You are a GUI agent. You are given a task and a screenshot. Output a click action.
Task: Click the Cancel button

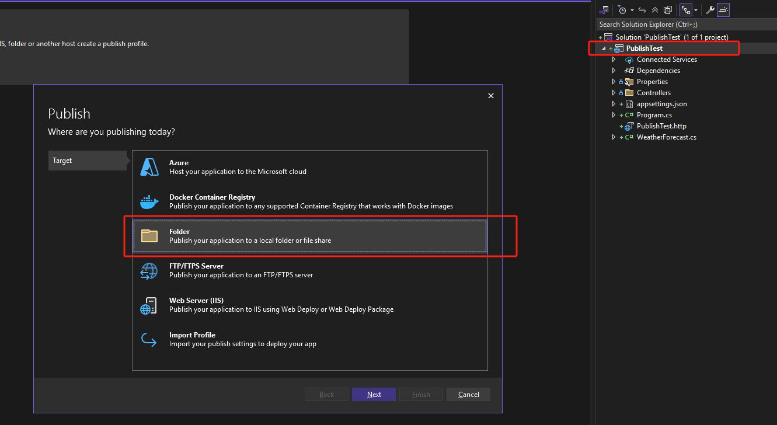pyautogui.click(x=468, y=395)
